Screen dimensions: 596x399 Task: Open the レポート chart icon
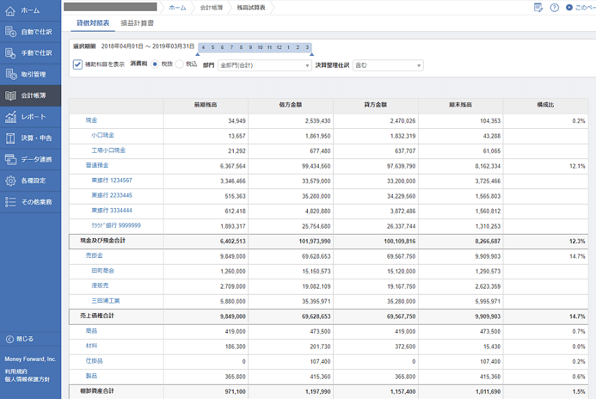pyautogui.click(x=10, y=117)
